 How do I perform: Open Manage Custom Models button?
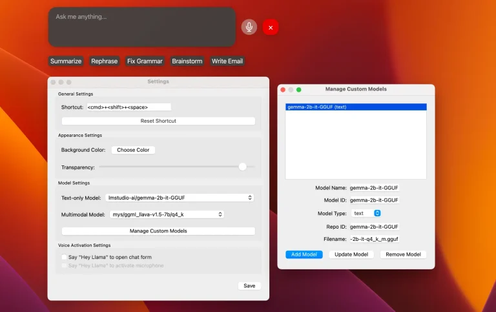pyautogui.click(x=158, y=231)
